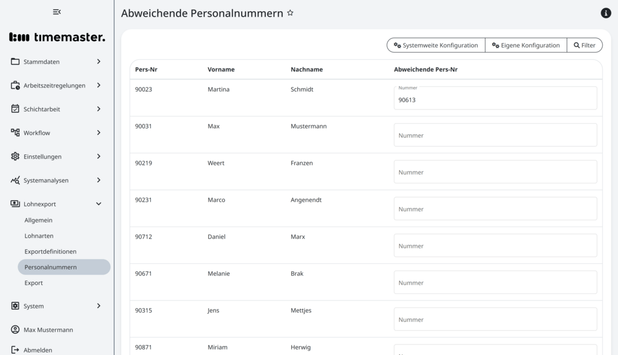
Task: Click the Systemanalysen chart icon
Action: (x=15, y=180)
